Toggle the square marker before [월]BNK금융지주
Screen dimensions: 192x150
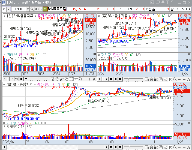5,16
